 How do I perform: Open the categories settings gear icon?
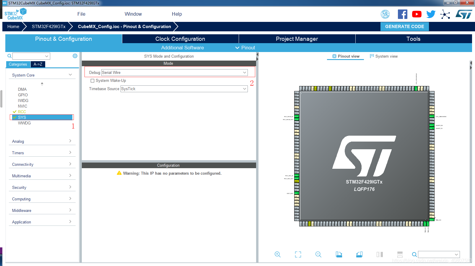75,56
